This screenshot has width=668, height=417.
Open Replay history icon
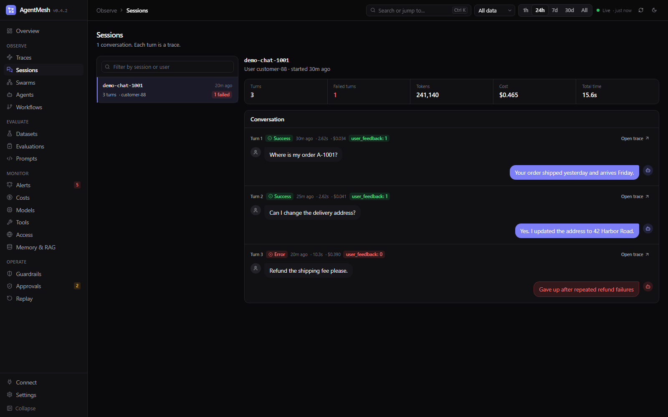10,299
